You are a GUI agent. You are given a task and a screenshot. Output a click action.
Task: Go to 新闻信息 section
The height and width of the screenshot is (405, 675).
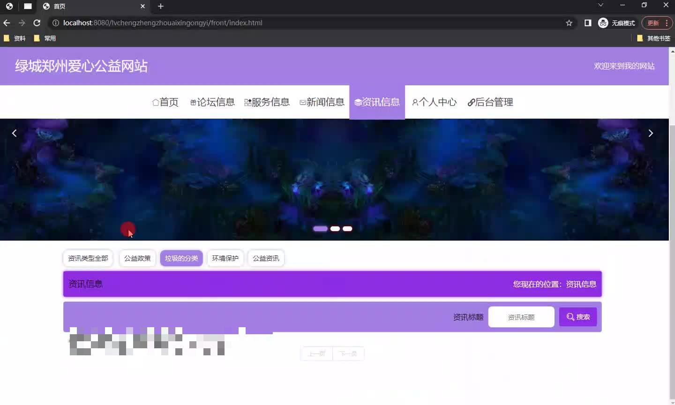click(x=322, y=102)
